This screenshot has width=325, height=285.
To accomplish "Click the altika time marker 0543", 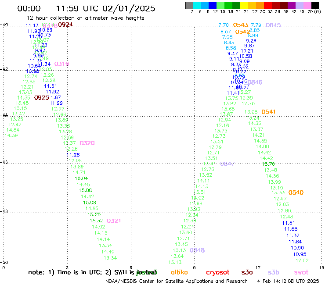I will click(x=240, y=25).
